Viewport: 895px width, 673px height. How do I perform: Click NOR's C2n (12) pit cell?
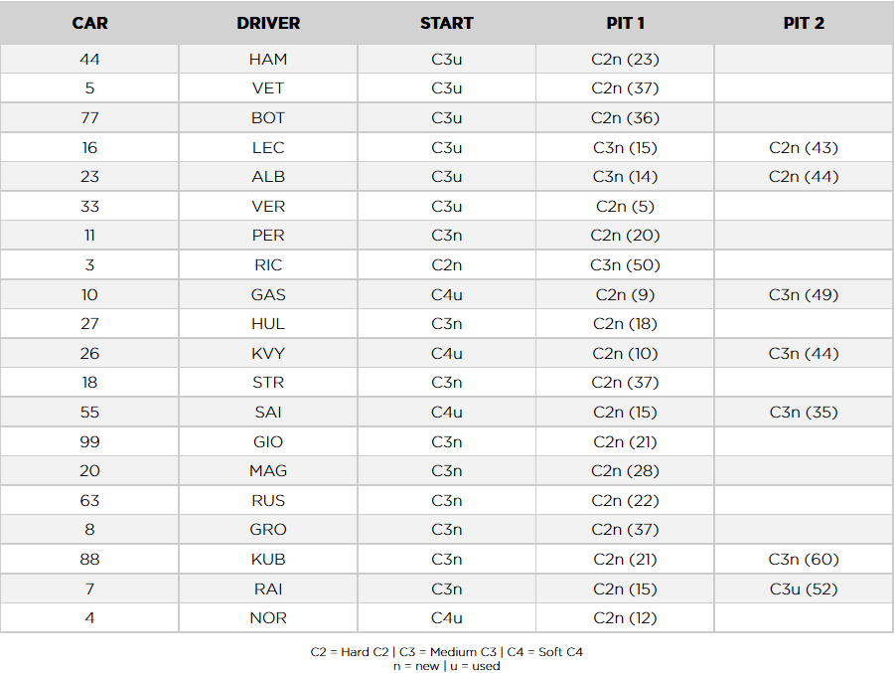coord(625,617)
